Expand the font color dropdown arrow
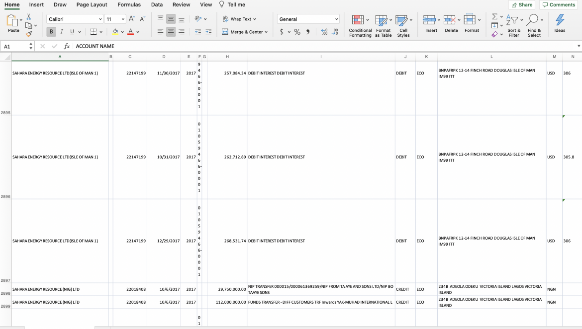 138,32
